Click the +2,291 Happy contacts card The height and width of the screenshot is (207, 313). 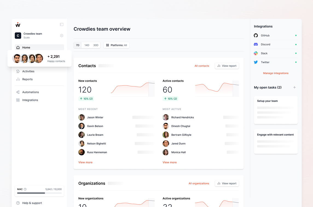(39, 58)
